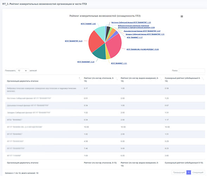Go to the previous page button
The image size is (207, 176).
[179, 172]
